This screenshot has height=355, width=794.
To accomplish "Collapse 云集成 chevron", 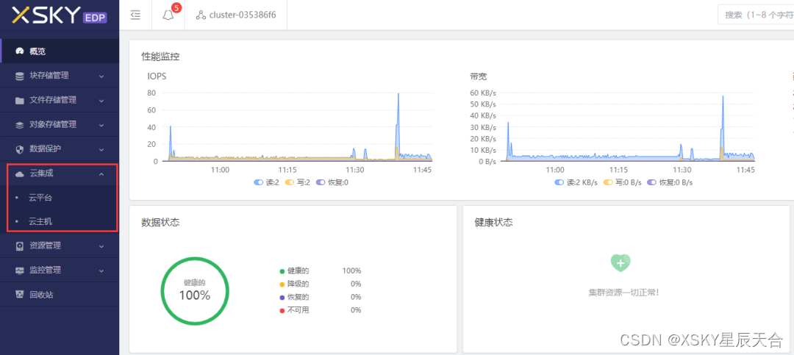I will tap(101, 173).
